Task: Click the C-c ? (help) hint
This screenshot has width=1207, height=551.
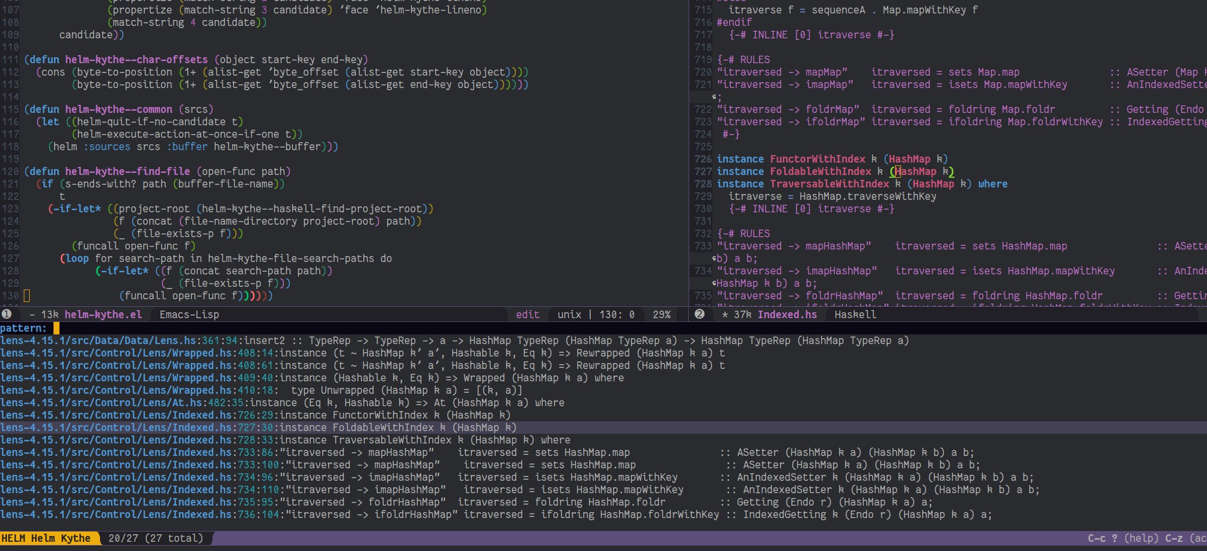Action: point(1123,538)
